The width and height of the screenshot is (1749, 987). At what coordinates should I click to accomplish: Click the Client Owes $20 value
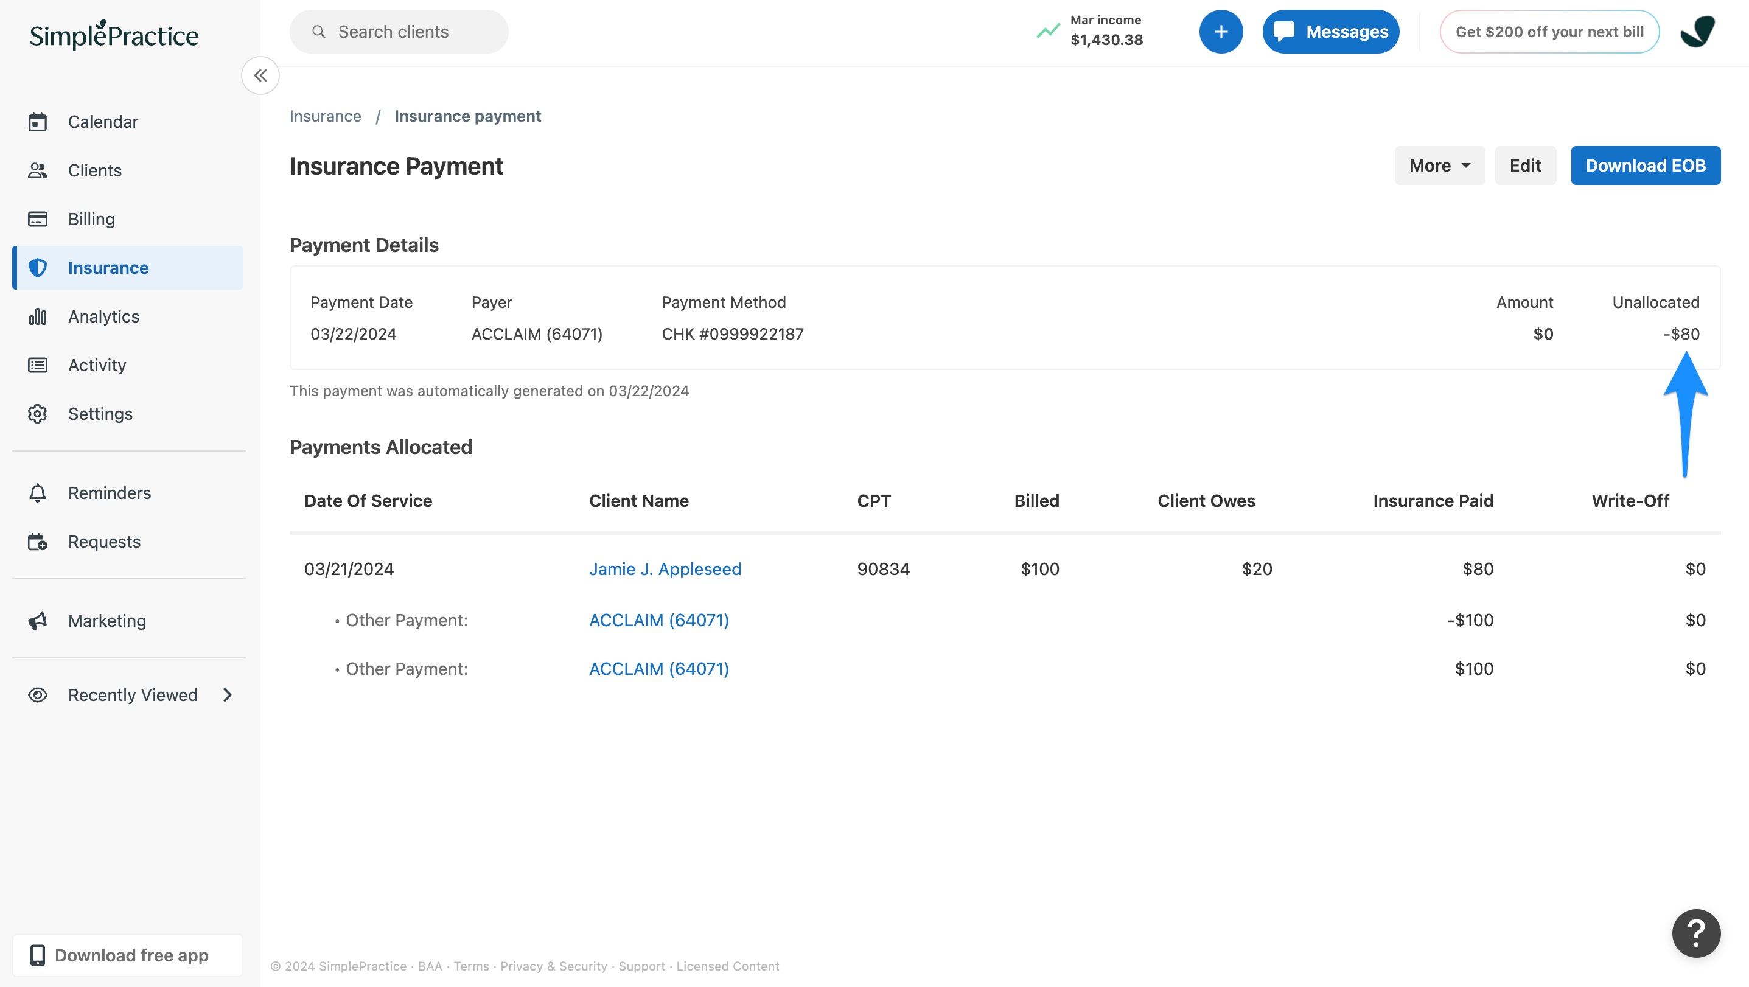(1257, 569)
